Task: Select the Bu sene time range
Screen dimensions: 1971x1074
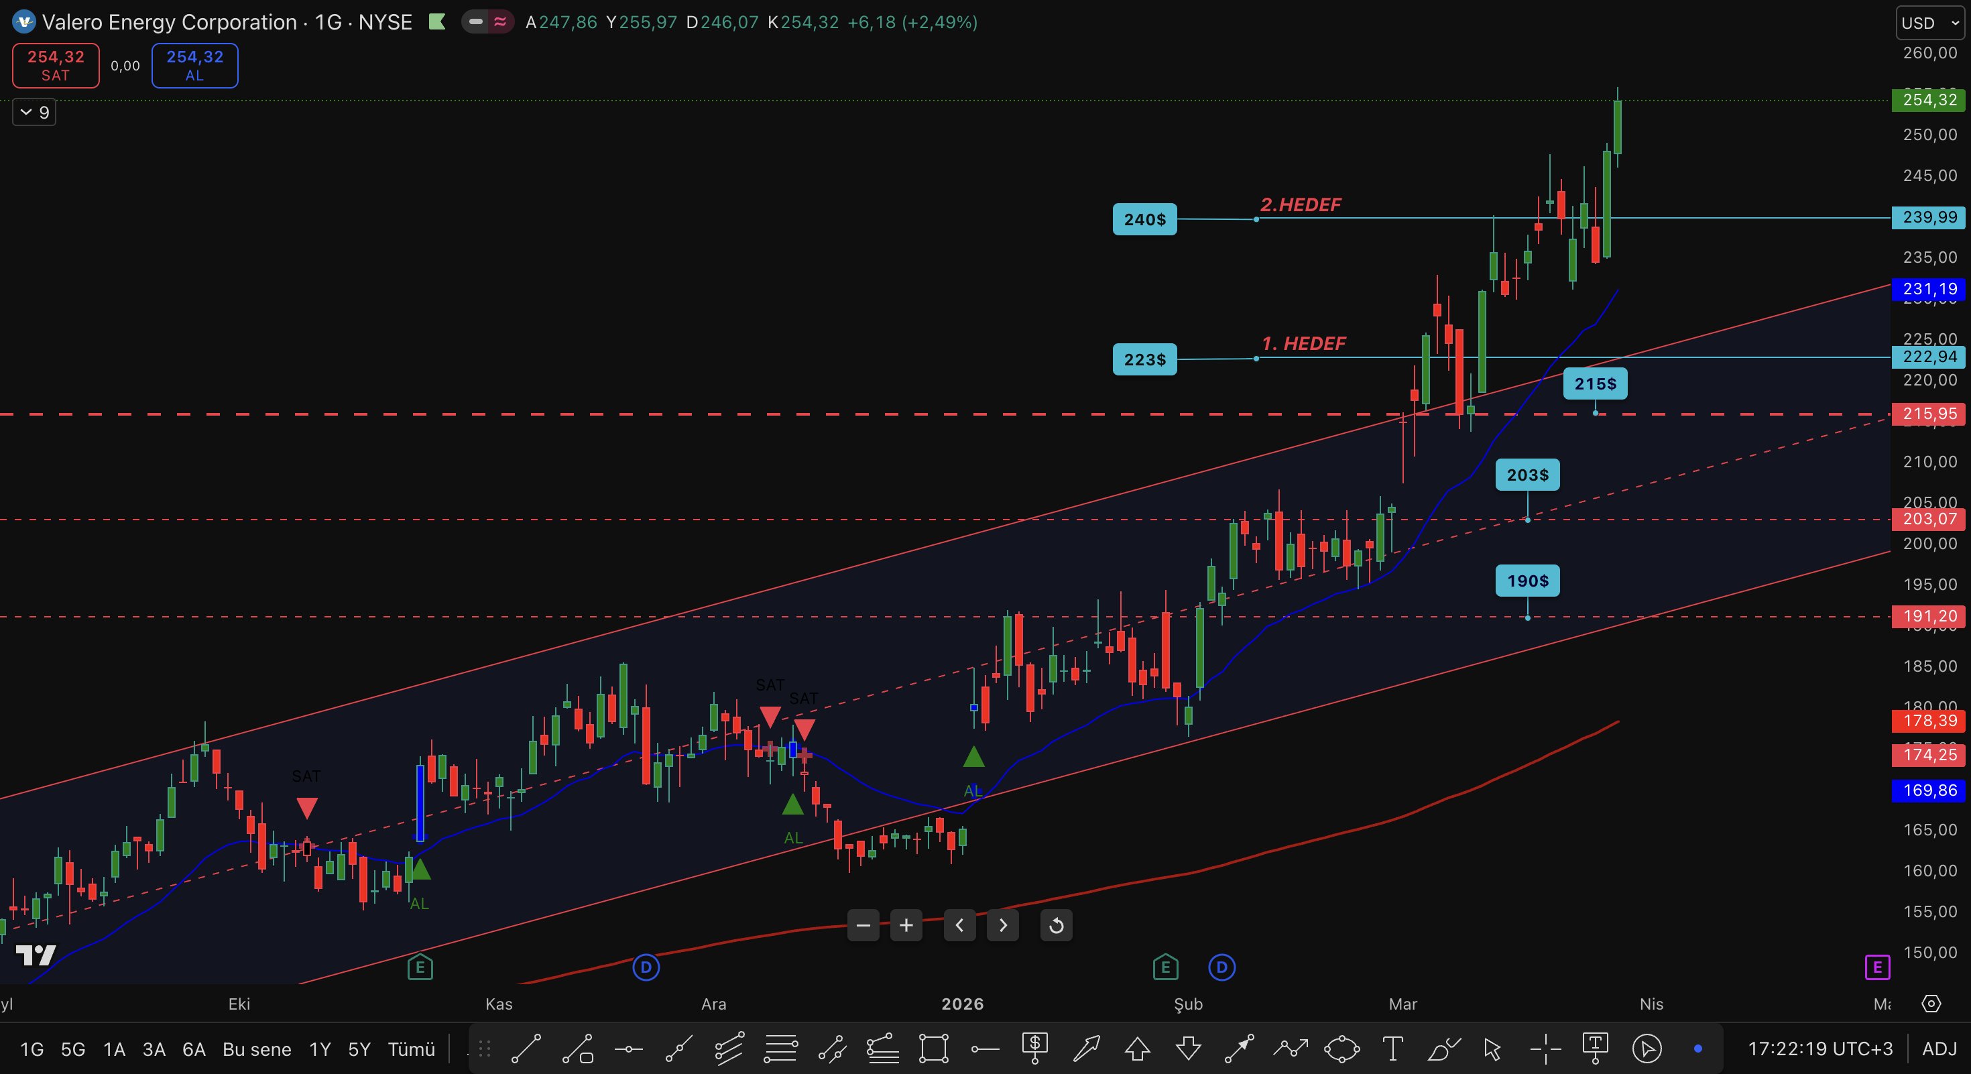Action: pyautogui.click(x=256, y=1049)
